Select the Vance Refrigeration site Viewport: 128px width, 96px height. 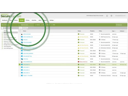(8, 48)
